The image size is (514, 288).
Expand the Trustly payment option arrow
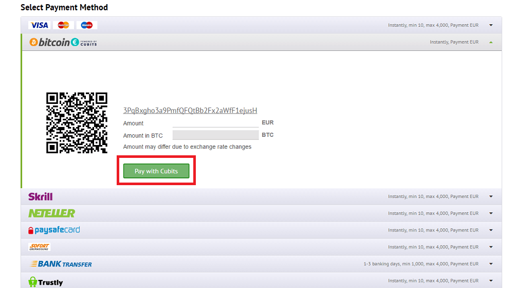pos(491,281)
